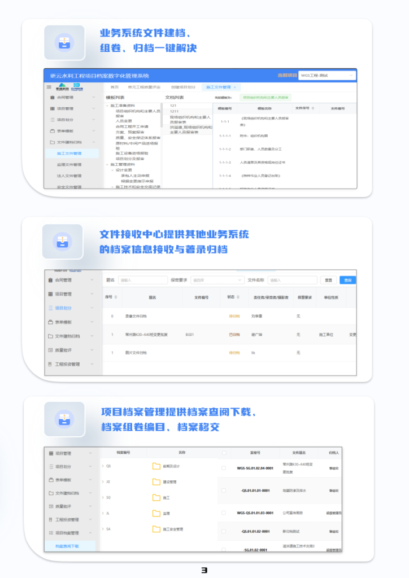
Task: Click the 施工安全管理 folder icon
Action: tap(156, 529)
